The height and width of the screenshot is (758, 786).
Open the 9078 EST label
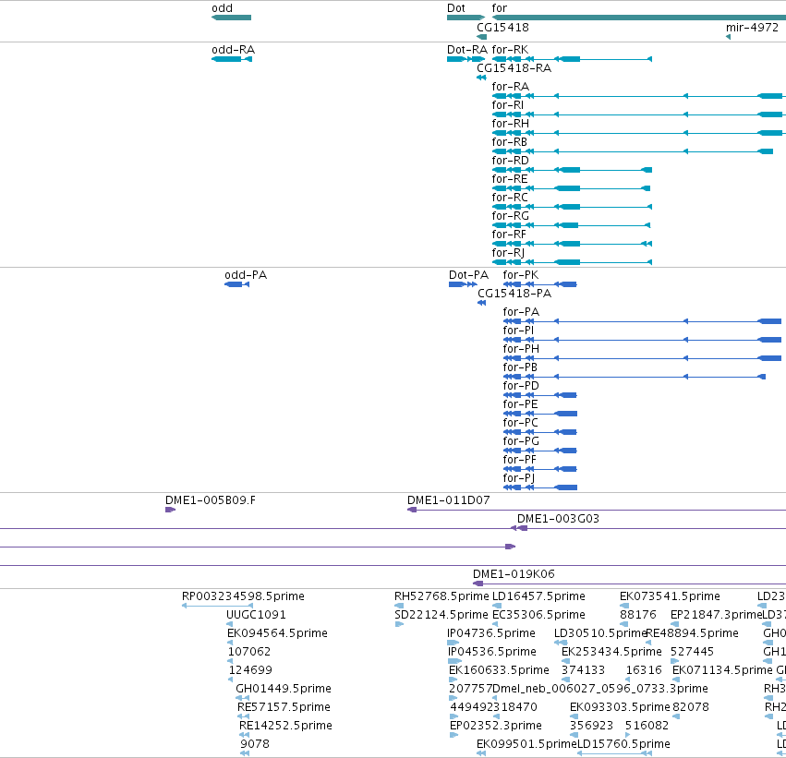(x=255, y=744)
